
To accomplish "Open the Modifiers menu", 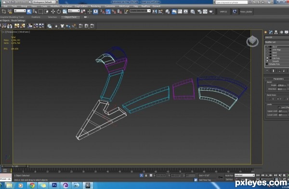I will [55, 6].
